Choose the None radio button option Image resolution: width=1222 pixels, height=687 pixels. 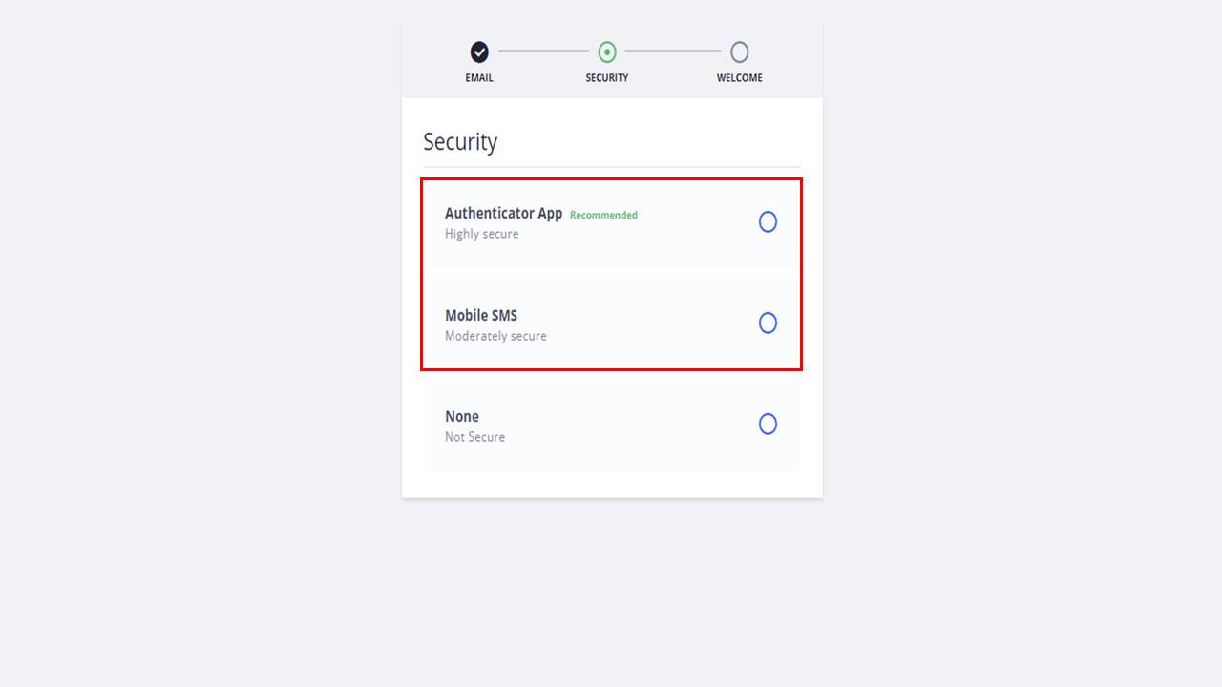point(768,425)
